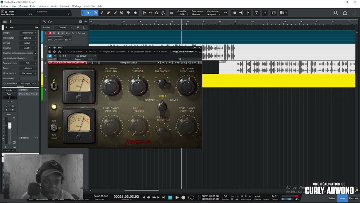Select the Listen speaker tool
This screenshot has width=360, height=203.
[x=136, y=13]
